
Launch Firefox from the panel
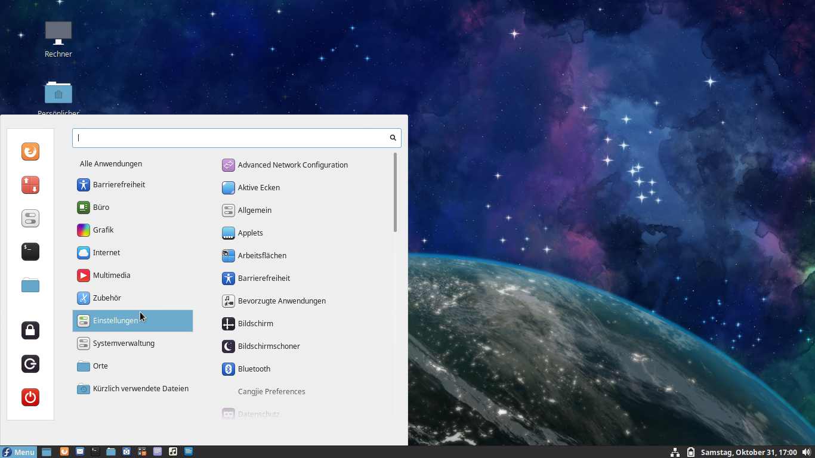[x=64, y=451]
